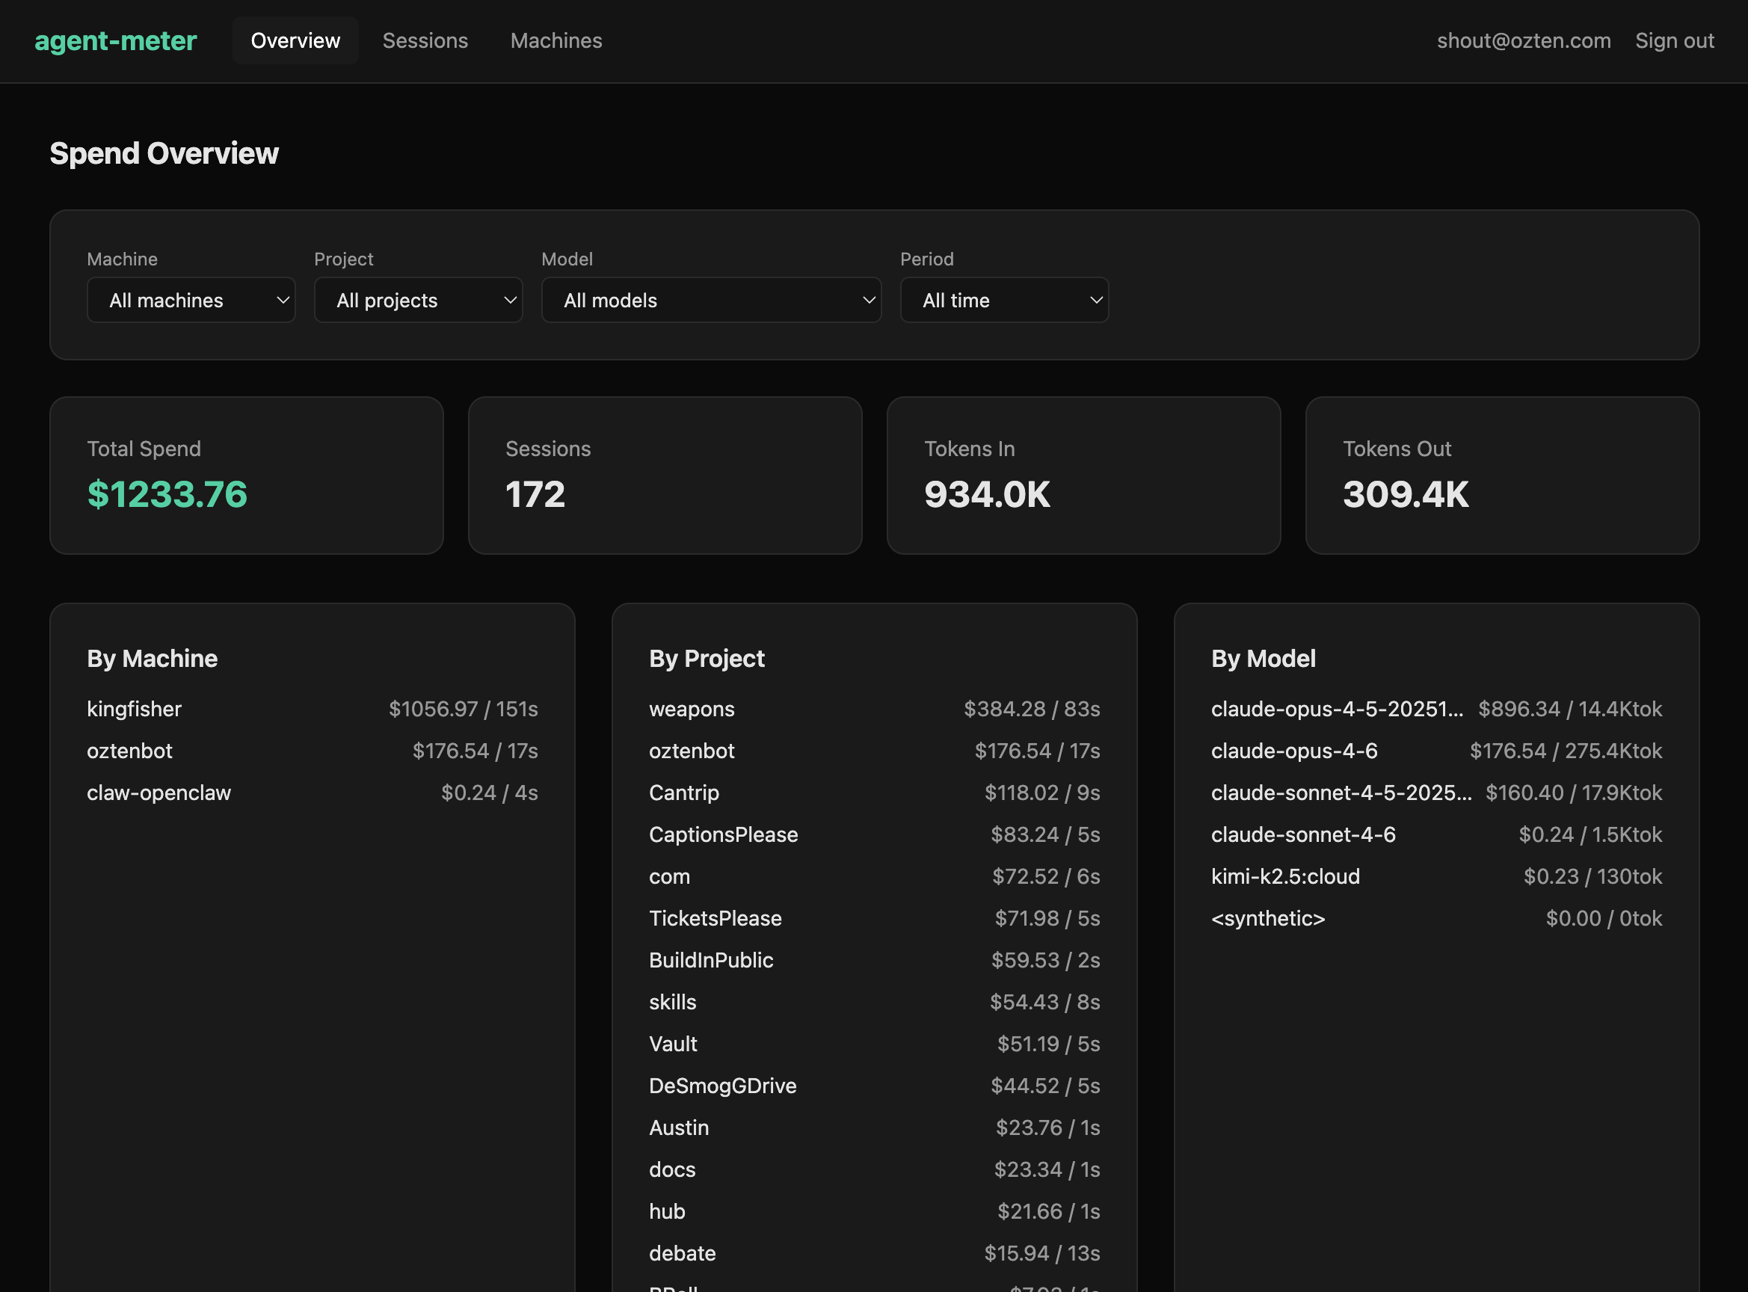Switch to the Sessions tab
The image size is (1748, 1292).
[425, 40]
